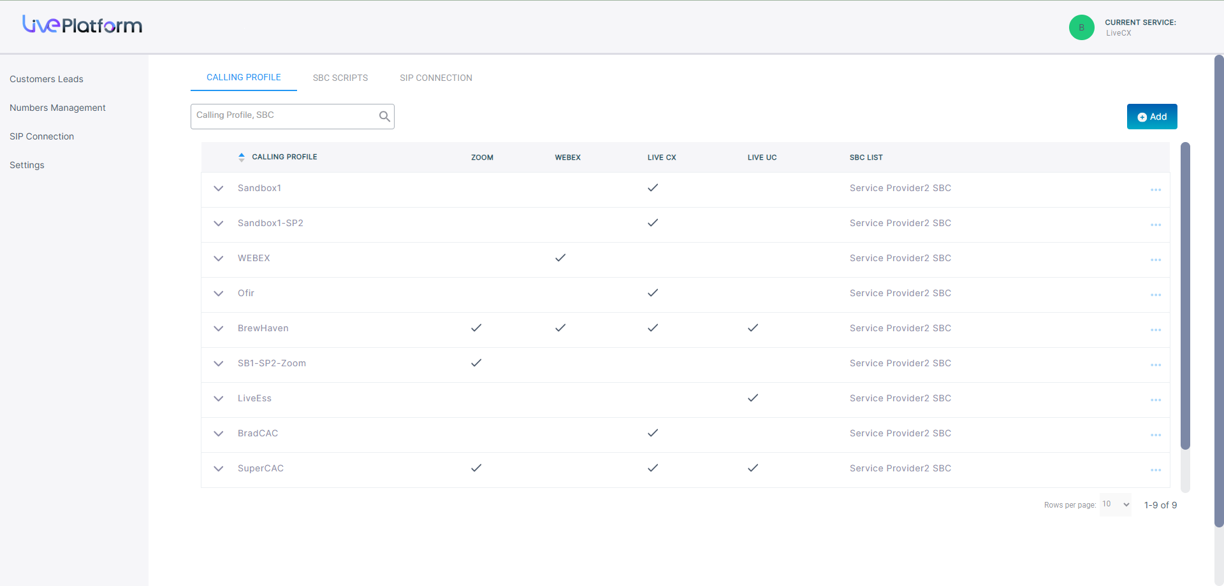Open the three-dot menu for BrewHaven
This screenshot has height=586, width=1224.
(1155, 330)
